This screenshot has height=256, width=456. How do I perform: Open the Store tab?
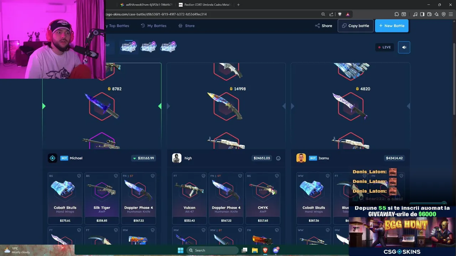[186, 26]
